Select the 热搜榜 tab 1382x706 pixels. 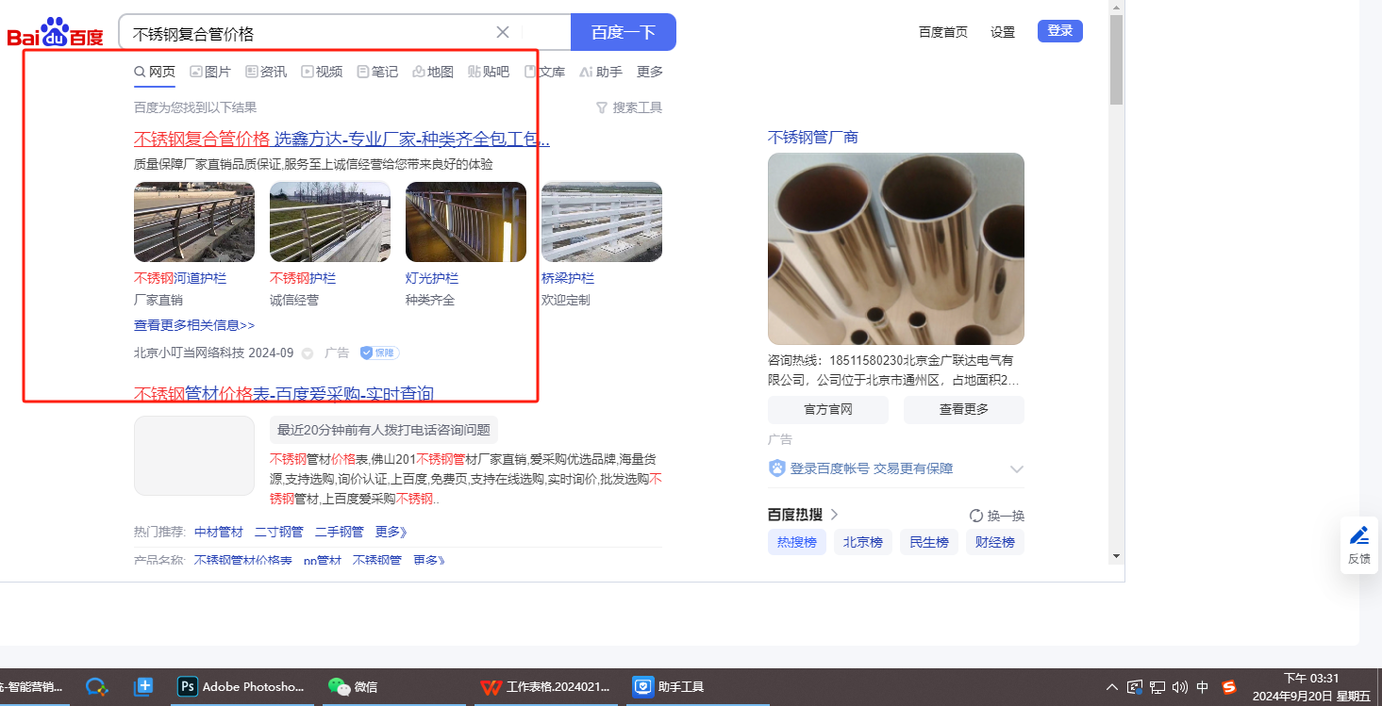pyautogui.click(x=797, y=542)
